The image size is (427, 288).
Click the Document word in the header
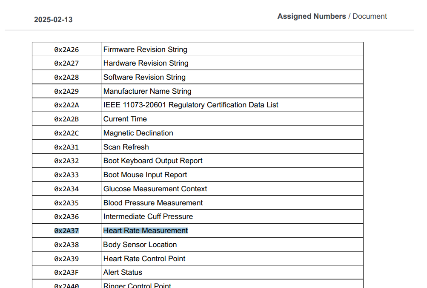click(x=370, y=16)
